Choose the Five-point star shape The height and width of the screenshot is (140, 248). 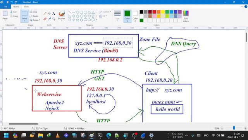coord(77,20)
